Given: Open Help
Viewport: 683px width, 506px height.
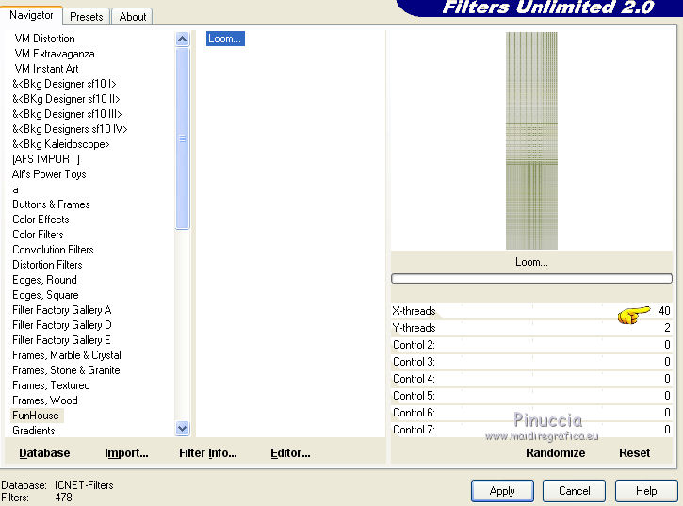Looking at the screenshot, I should [x=646, y=491].
